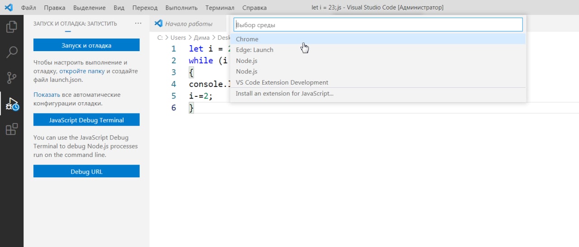Place cursor on the while keyword
The image size is (579, 247).
tap(201, 61)
